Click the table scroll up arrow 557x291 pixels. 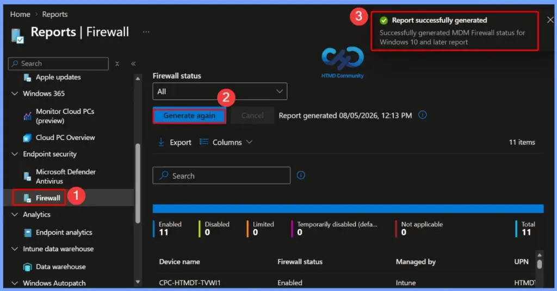point(540,255)
